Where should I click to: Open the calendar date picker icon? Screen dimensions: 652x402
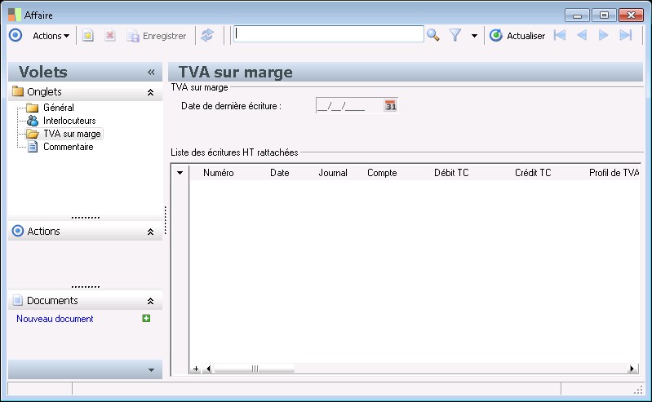[x=390, y=106]
